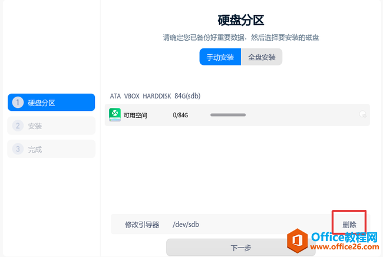Click the orange Office logo watermark
This screenshot has width=383, height=257.
tap(299, 242)
